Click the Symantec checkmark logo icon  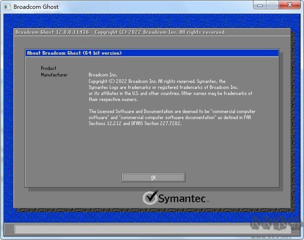pyautogui.click(x=150, y=197)
